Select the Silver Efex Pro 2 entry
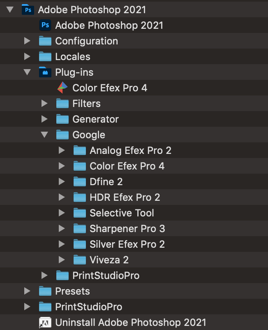 pyautogui.click(x=127, y=244)
